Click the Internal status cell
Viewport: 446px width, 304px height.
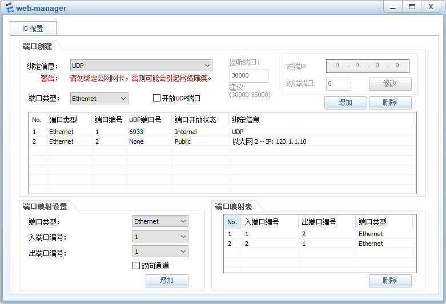point(186,132)
